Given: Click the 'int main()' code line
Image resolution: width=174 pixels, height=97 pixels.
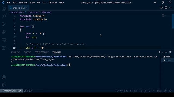Looking at the screenshot, I should 27,26.
